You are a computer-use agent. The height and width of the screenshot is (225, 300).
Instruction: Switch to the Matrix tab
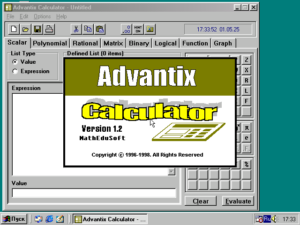[113, 43]
